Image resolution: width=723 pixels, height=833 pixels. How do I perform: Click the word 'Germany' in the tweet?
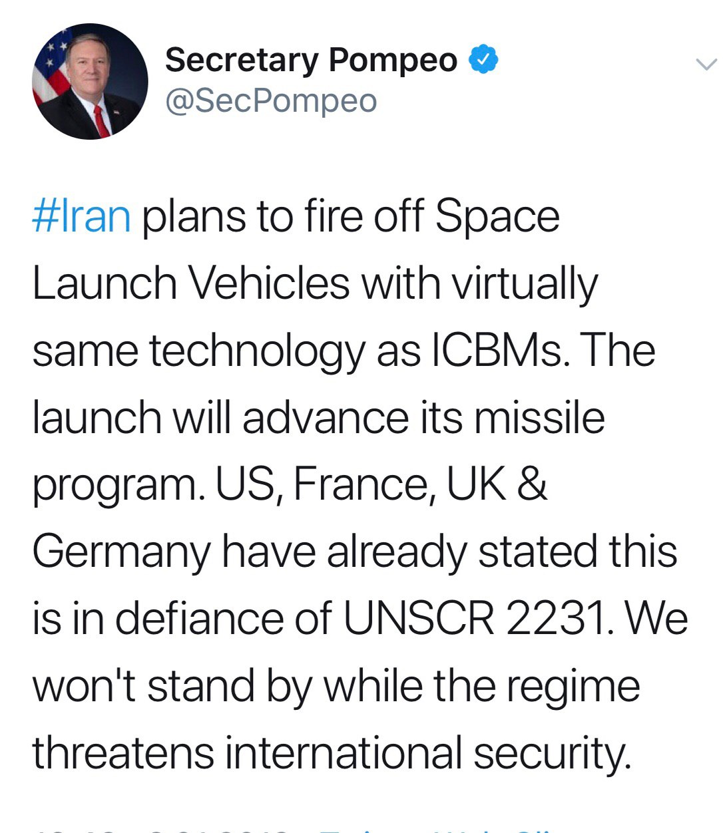click(121, 552)
